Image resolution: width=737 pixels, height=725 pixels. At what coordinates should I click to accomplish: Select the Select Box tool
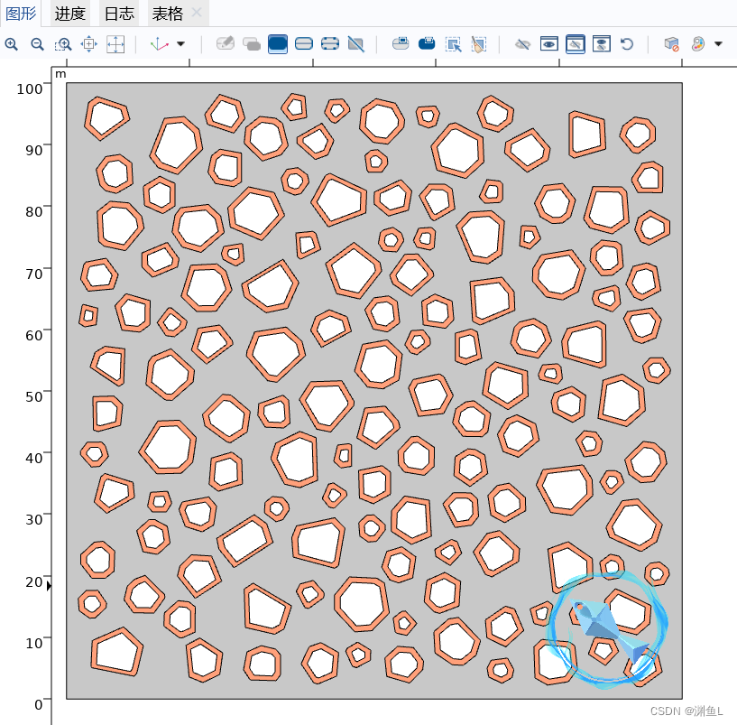(x=452, y=43)
